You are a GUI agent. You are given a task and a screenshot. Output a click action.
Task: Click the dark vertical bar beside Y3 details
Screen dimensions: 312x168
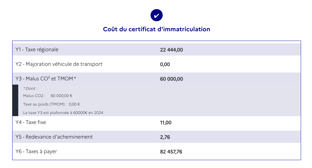15,100
